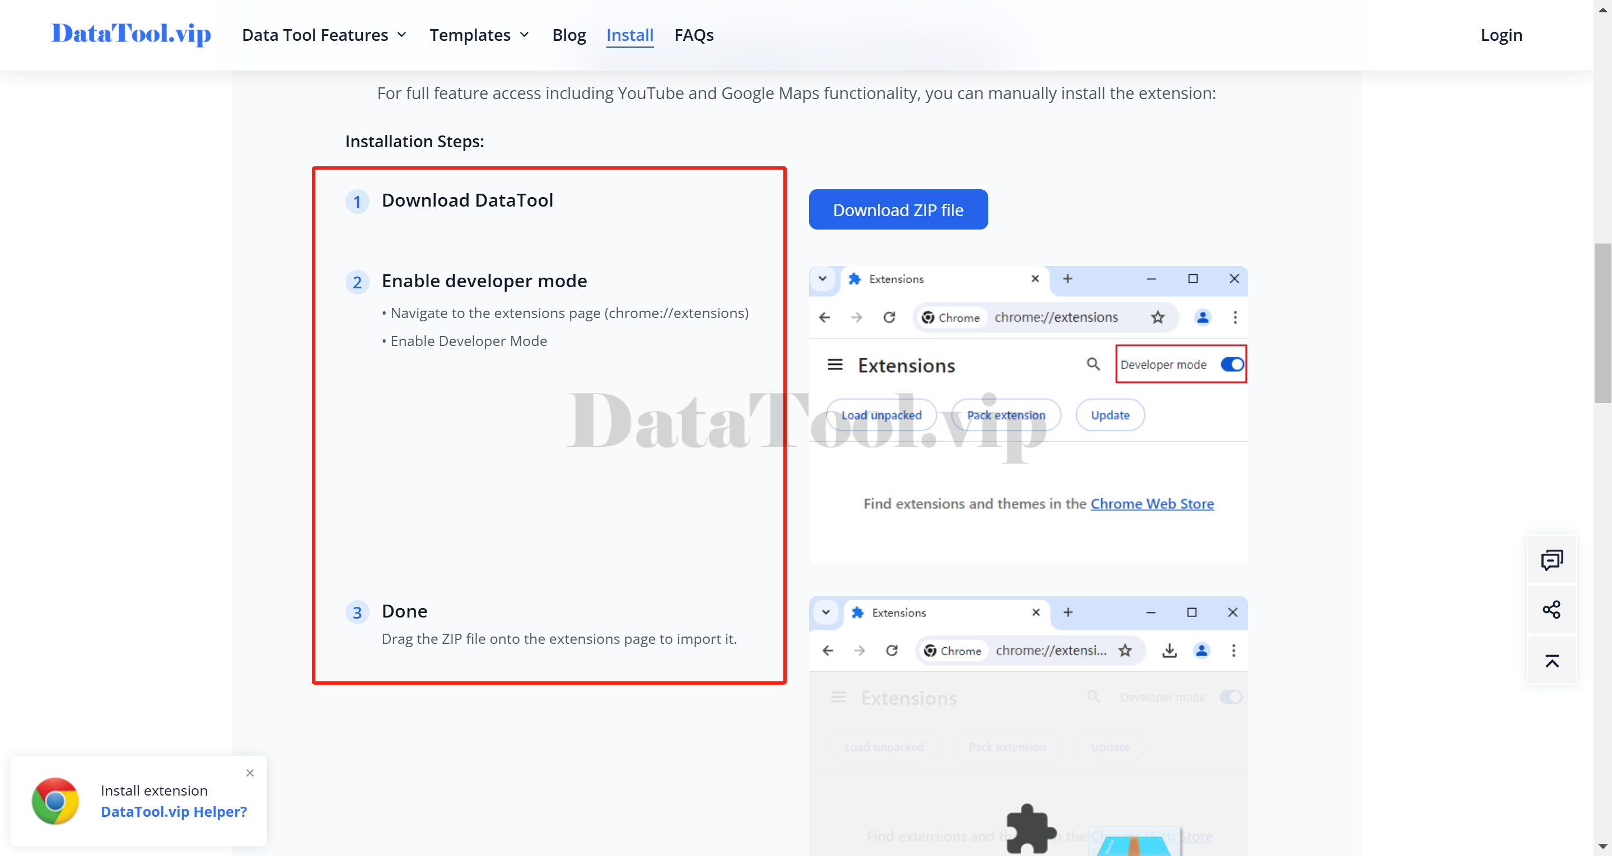Screen dimensions: 1612x856
Task: Click the share icon on right sidebar
Action: pos(1552,610)
